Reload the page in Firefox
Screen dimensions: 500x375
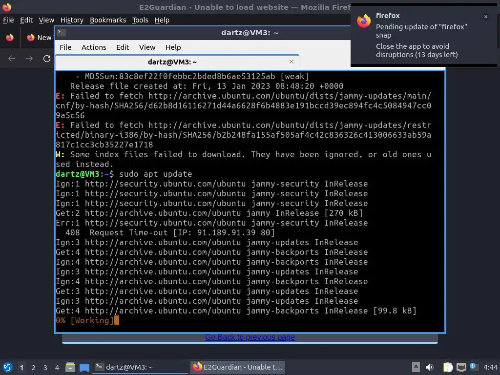(46, 59)
